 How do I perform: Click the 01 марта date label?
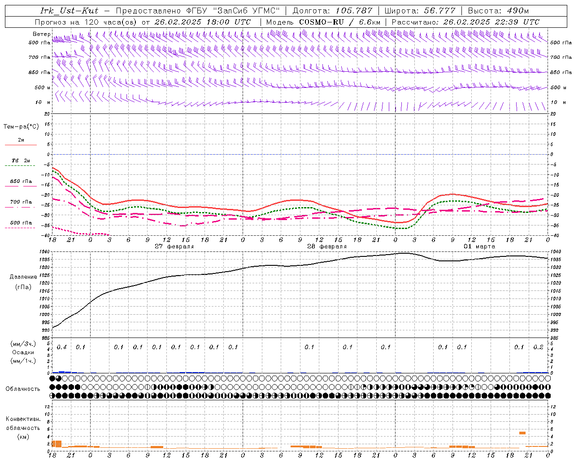point(479,247)
